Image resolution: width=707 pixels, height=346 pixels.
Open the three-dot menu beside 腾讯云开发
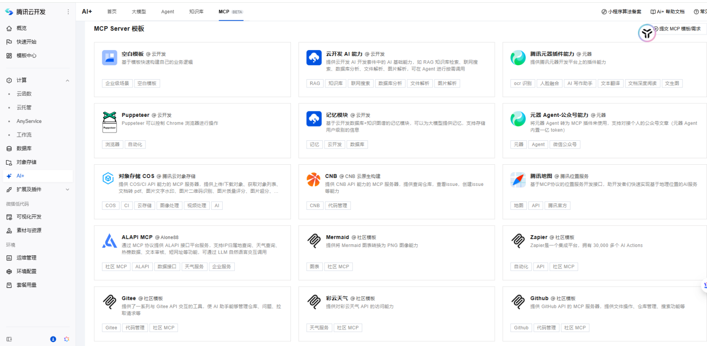(x=68, y=12)
